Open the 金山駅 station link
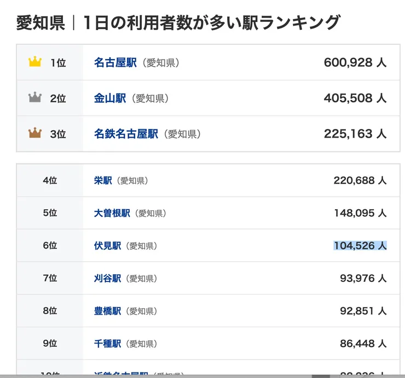This screenshot has height=378, width=405. (110, 98)
